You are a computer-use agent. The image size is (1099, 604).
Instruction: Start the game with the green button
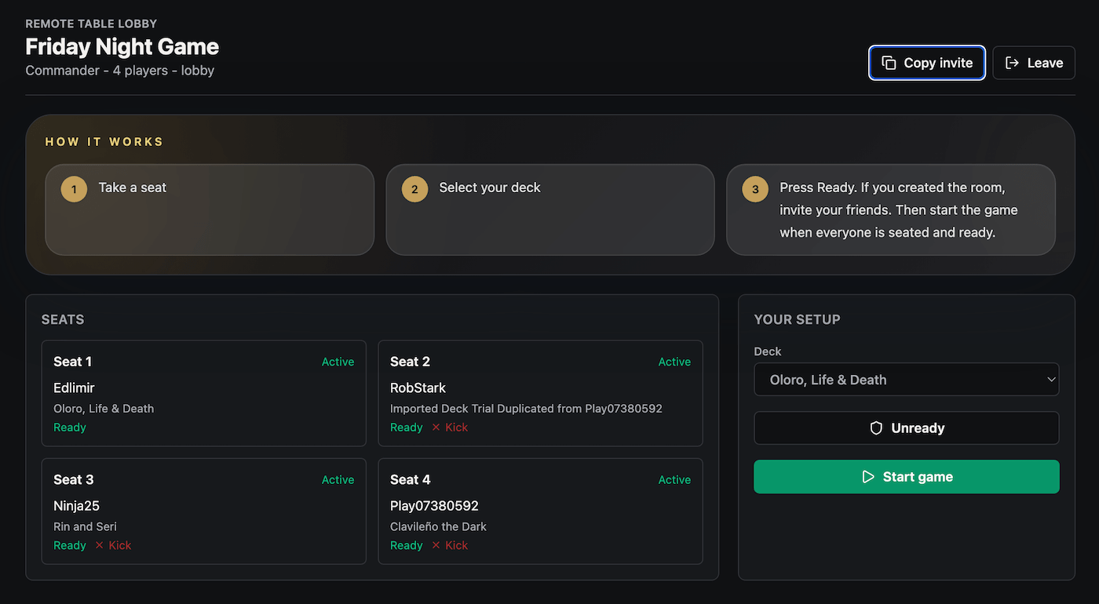tap(907, 477)
